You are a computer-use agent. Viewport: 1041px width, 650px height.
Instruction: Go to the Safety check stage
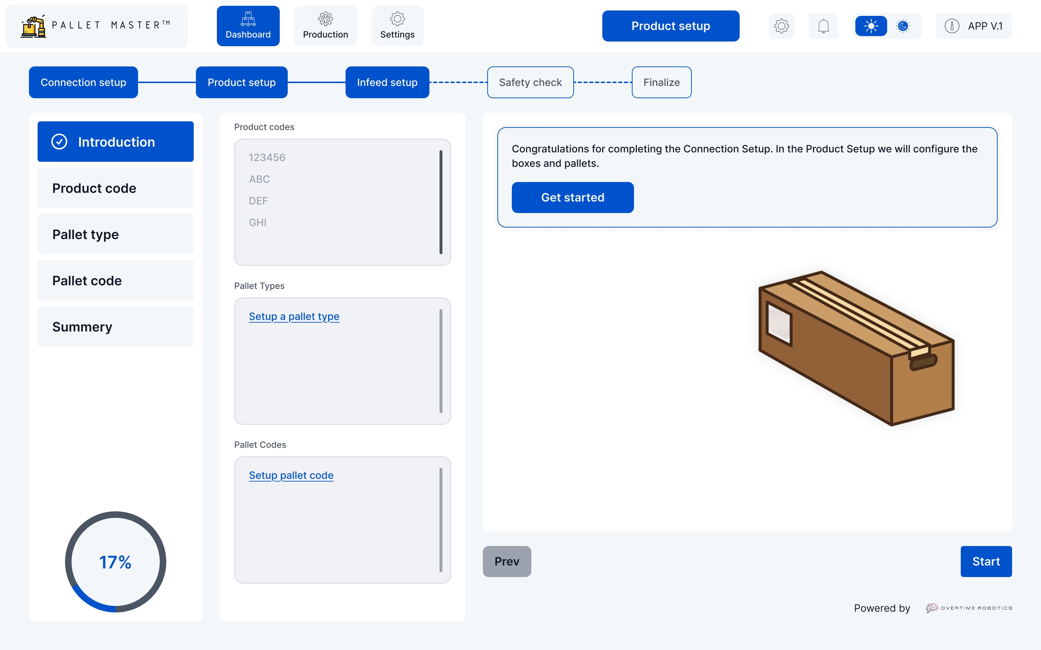pos(530,82)
